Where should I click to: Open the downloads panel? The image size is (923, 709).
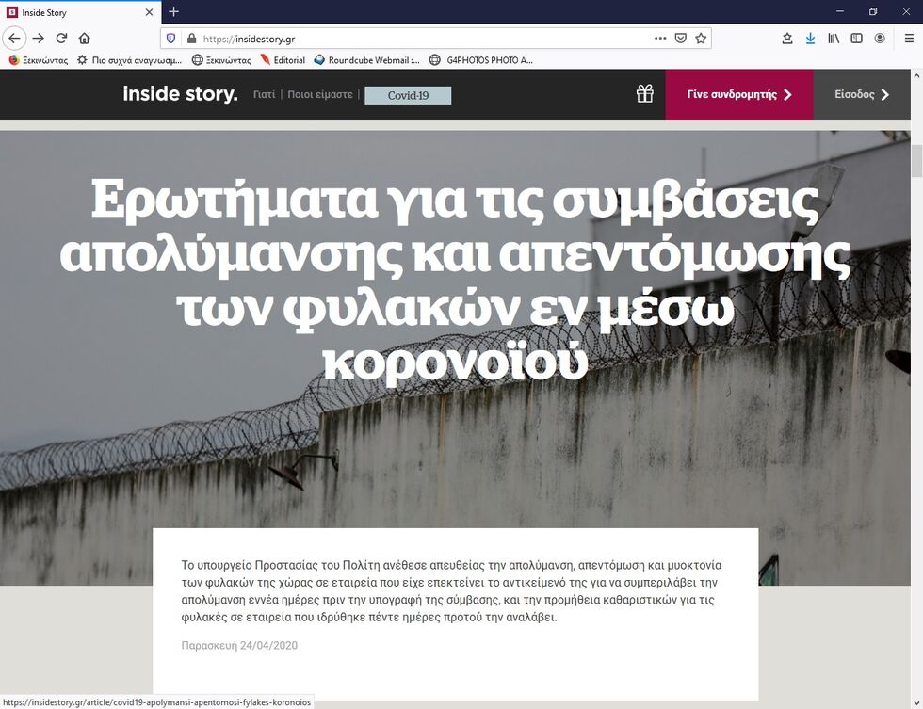[811, 39]
